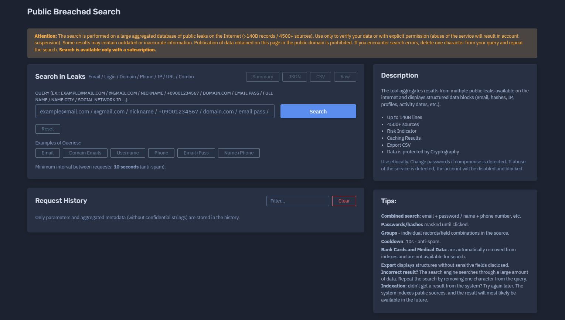Pick the Email example query chip
The image size is (565, 320).
pyautogui.click(x=47, y=153)
